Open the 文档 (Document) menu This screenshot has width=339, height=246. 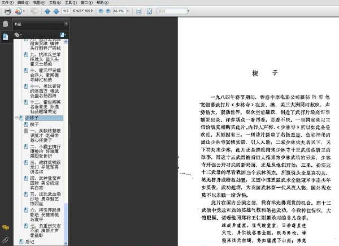(55, 2)
